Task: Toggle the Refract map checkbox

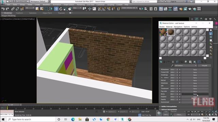Action: click(180, 81)
